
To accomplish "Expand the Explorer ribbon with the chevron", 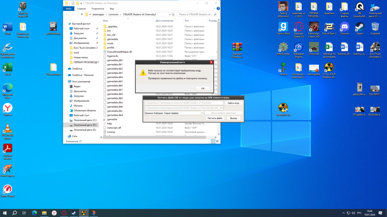I will coord(213,8).
